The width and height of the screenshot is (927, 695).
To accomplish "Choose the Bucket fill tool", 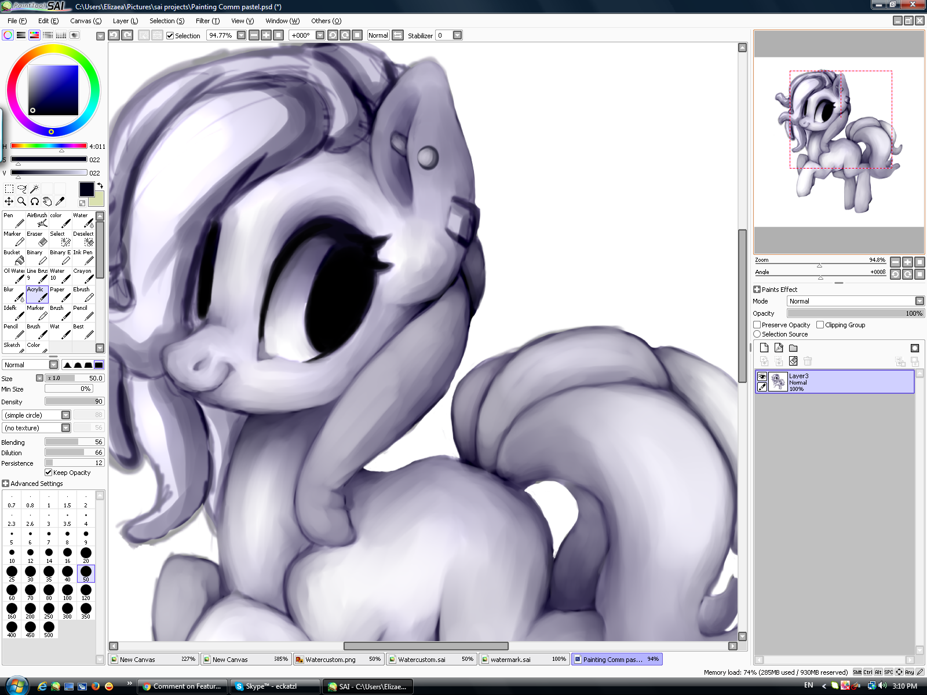I will click(x=14, y=257).
